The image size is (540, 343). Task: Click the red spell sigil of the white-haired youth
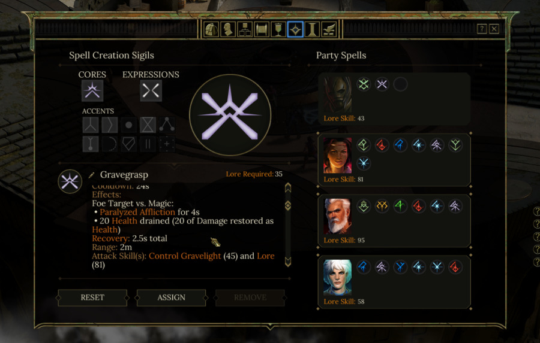point(455,267)
